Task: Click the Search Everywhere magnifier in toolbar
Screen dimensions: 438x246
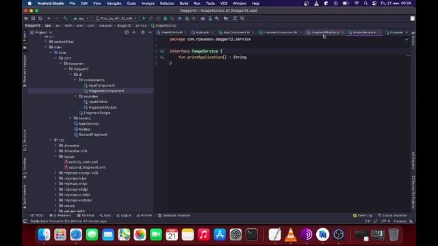Action: [242, 18]
